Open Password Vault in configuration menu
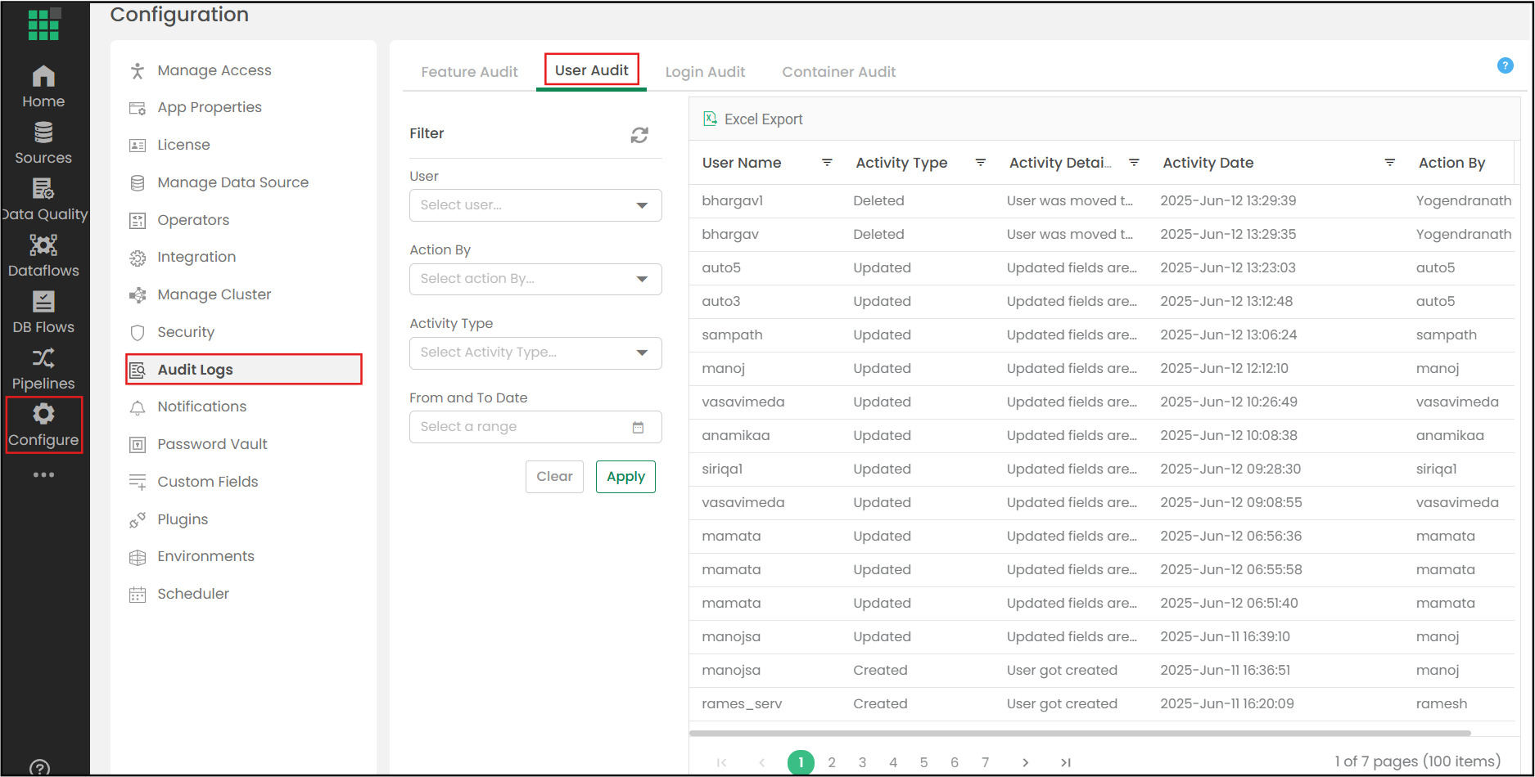Viewport: 1535px width, 777px height. 212,444
